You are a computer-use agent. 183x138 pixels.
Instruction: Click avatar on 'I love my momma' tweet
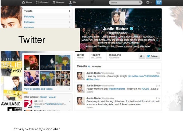[x=81, y=76]
